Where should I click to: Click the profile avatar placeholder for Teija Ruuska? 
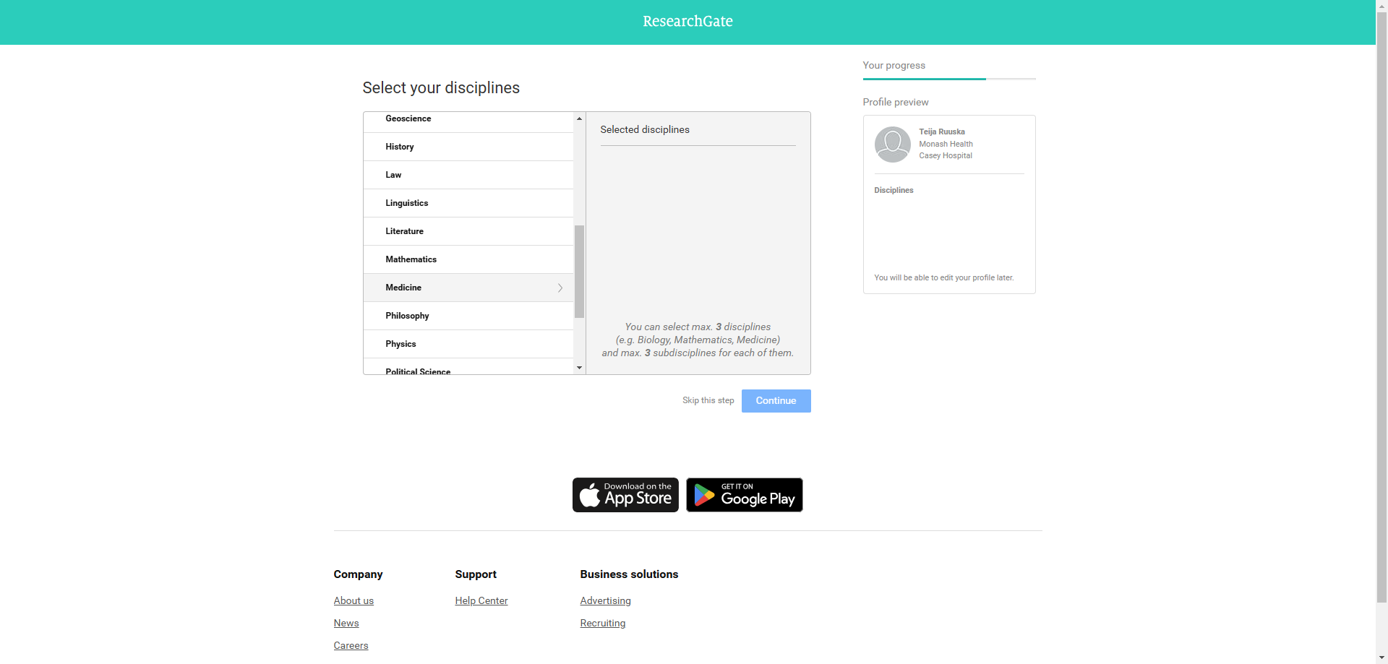coord(892,145)
